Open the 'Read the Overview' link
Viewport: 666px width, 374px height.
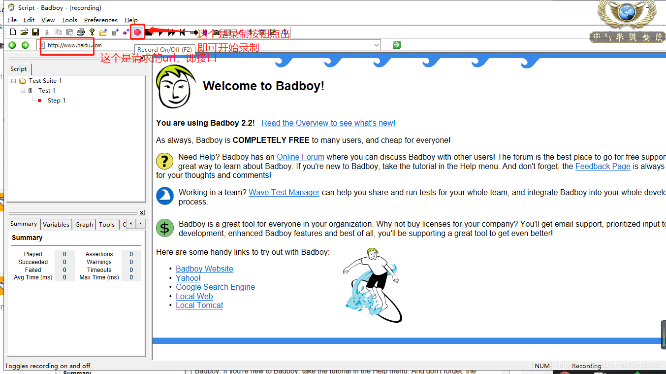(328, 123)
